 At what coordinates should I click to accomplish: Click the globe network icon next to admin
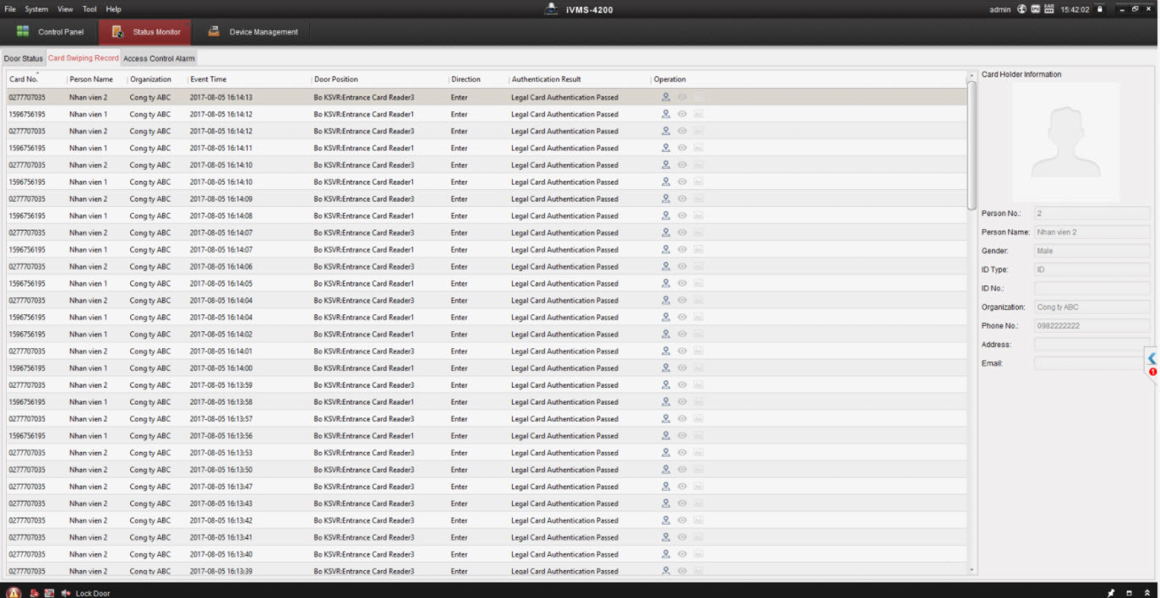click(1021, 9)
